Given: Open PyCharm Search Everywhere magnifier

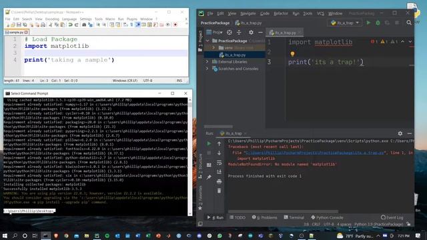Looking at the screenshot, I should 409,23.
